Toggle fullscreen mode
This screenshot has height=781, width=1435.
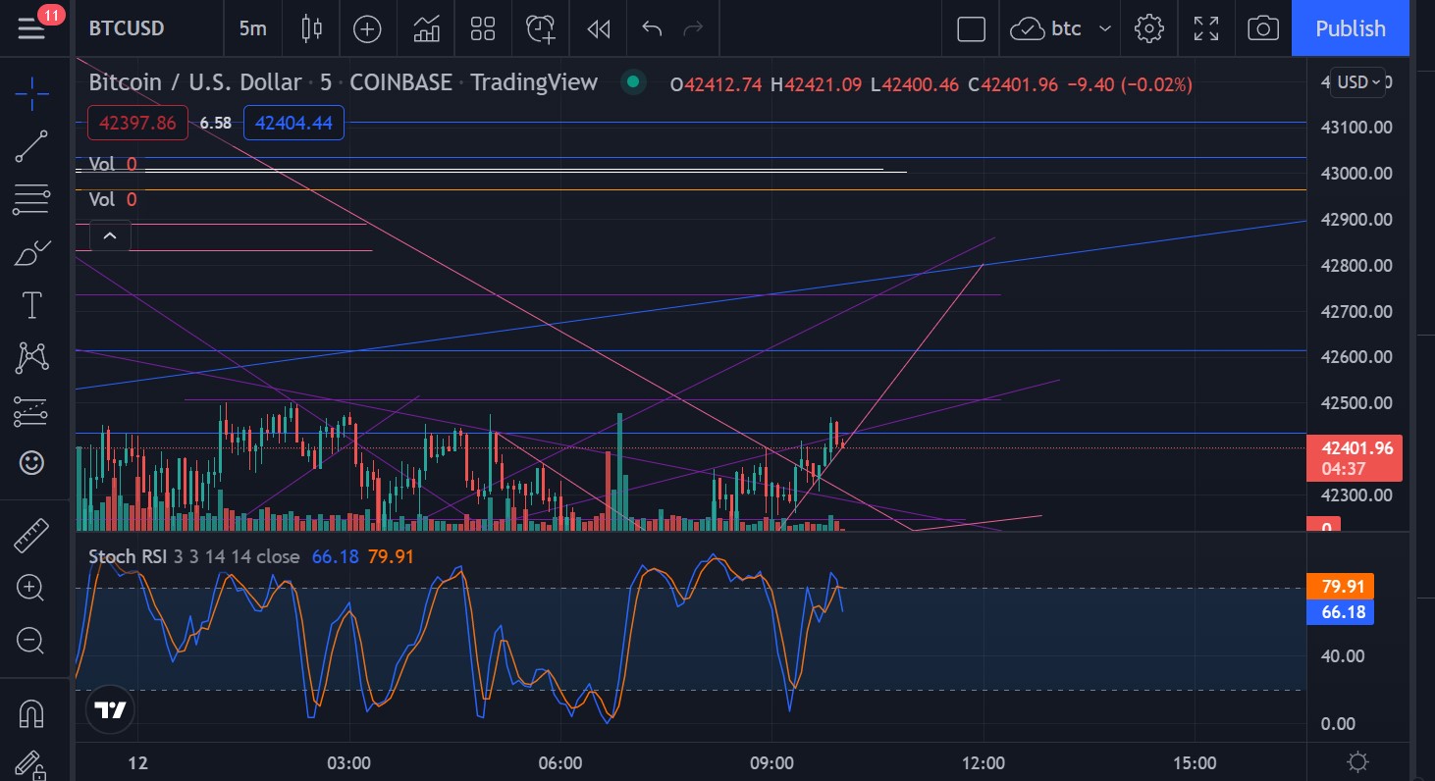(x=1206, y=28)
